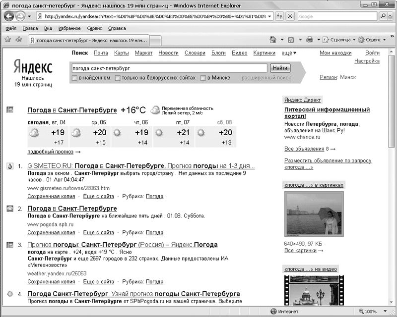Open the Почта link

click(101, 53)
